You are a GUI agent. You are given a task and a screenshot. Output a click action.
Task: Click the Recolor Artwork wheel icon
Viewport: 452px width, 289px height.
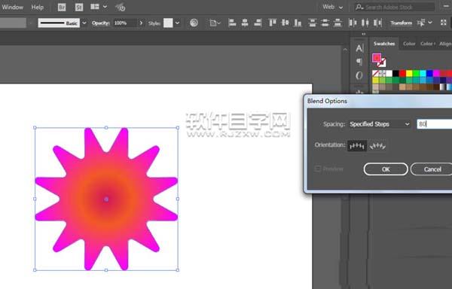194,23
